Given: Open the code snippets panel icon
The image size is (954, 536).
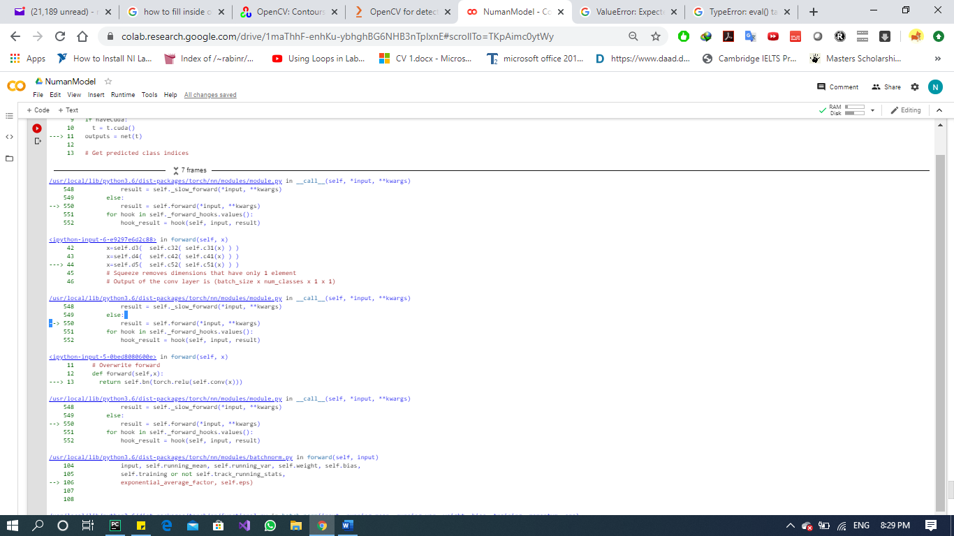Looking at the screenshot, I should [x=10, y=137].
